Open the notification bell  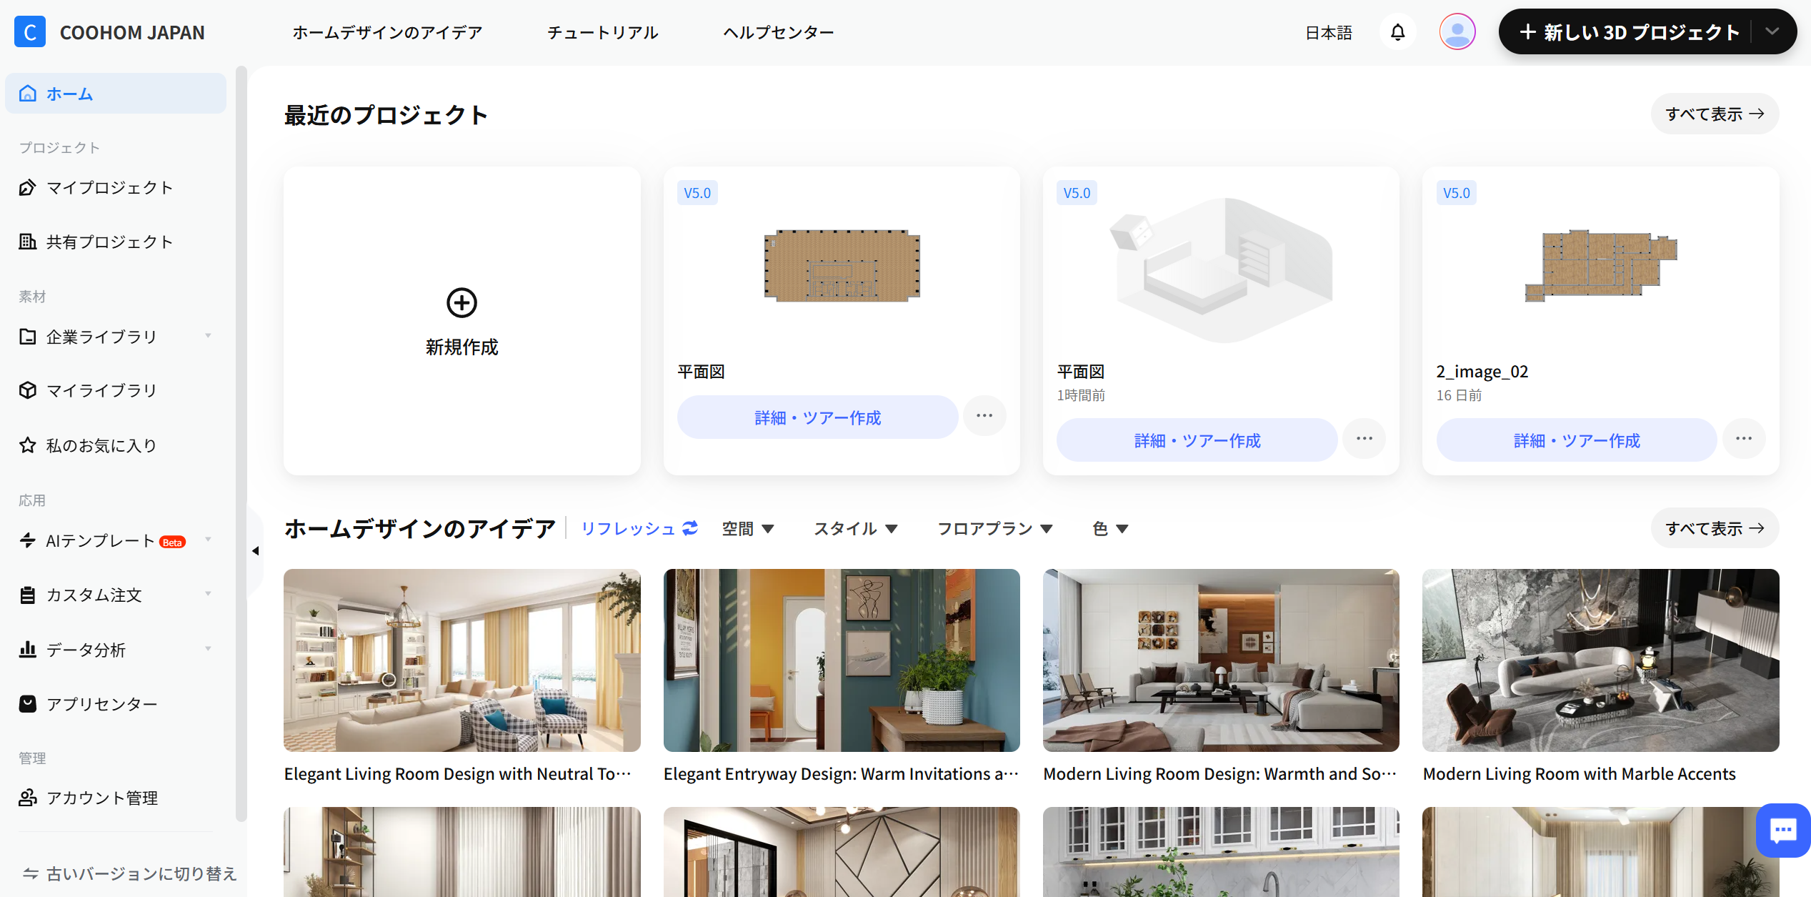(x=1397, y=32)
